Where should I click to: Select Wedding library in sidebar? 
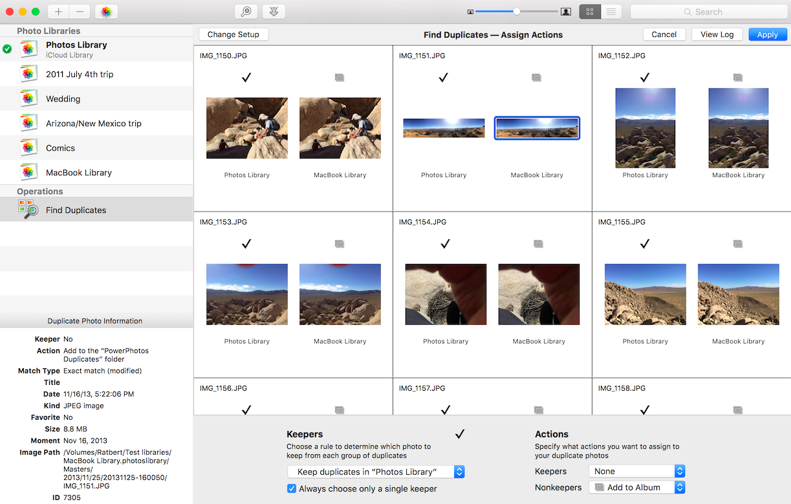[x=96, y=98]
